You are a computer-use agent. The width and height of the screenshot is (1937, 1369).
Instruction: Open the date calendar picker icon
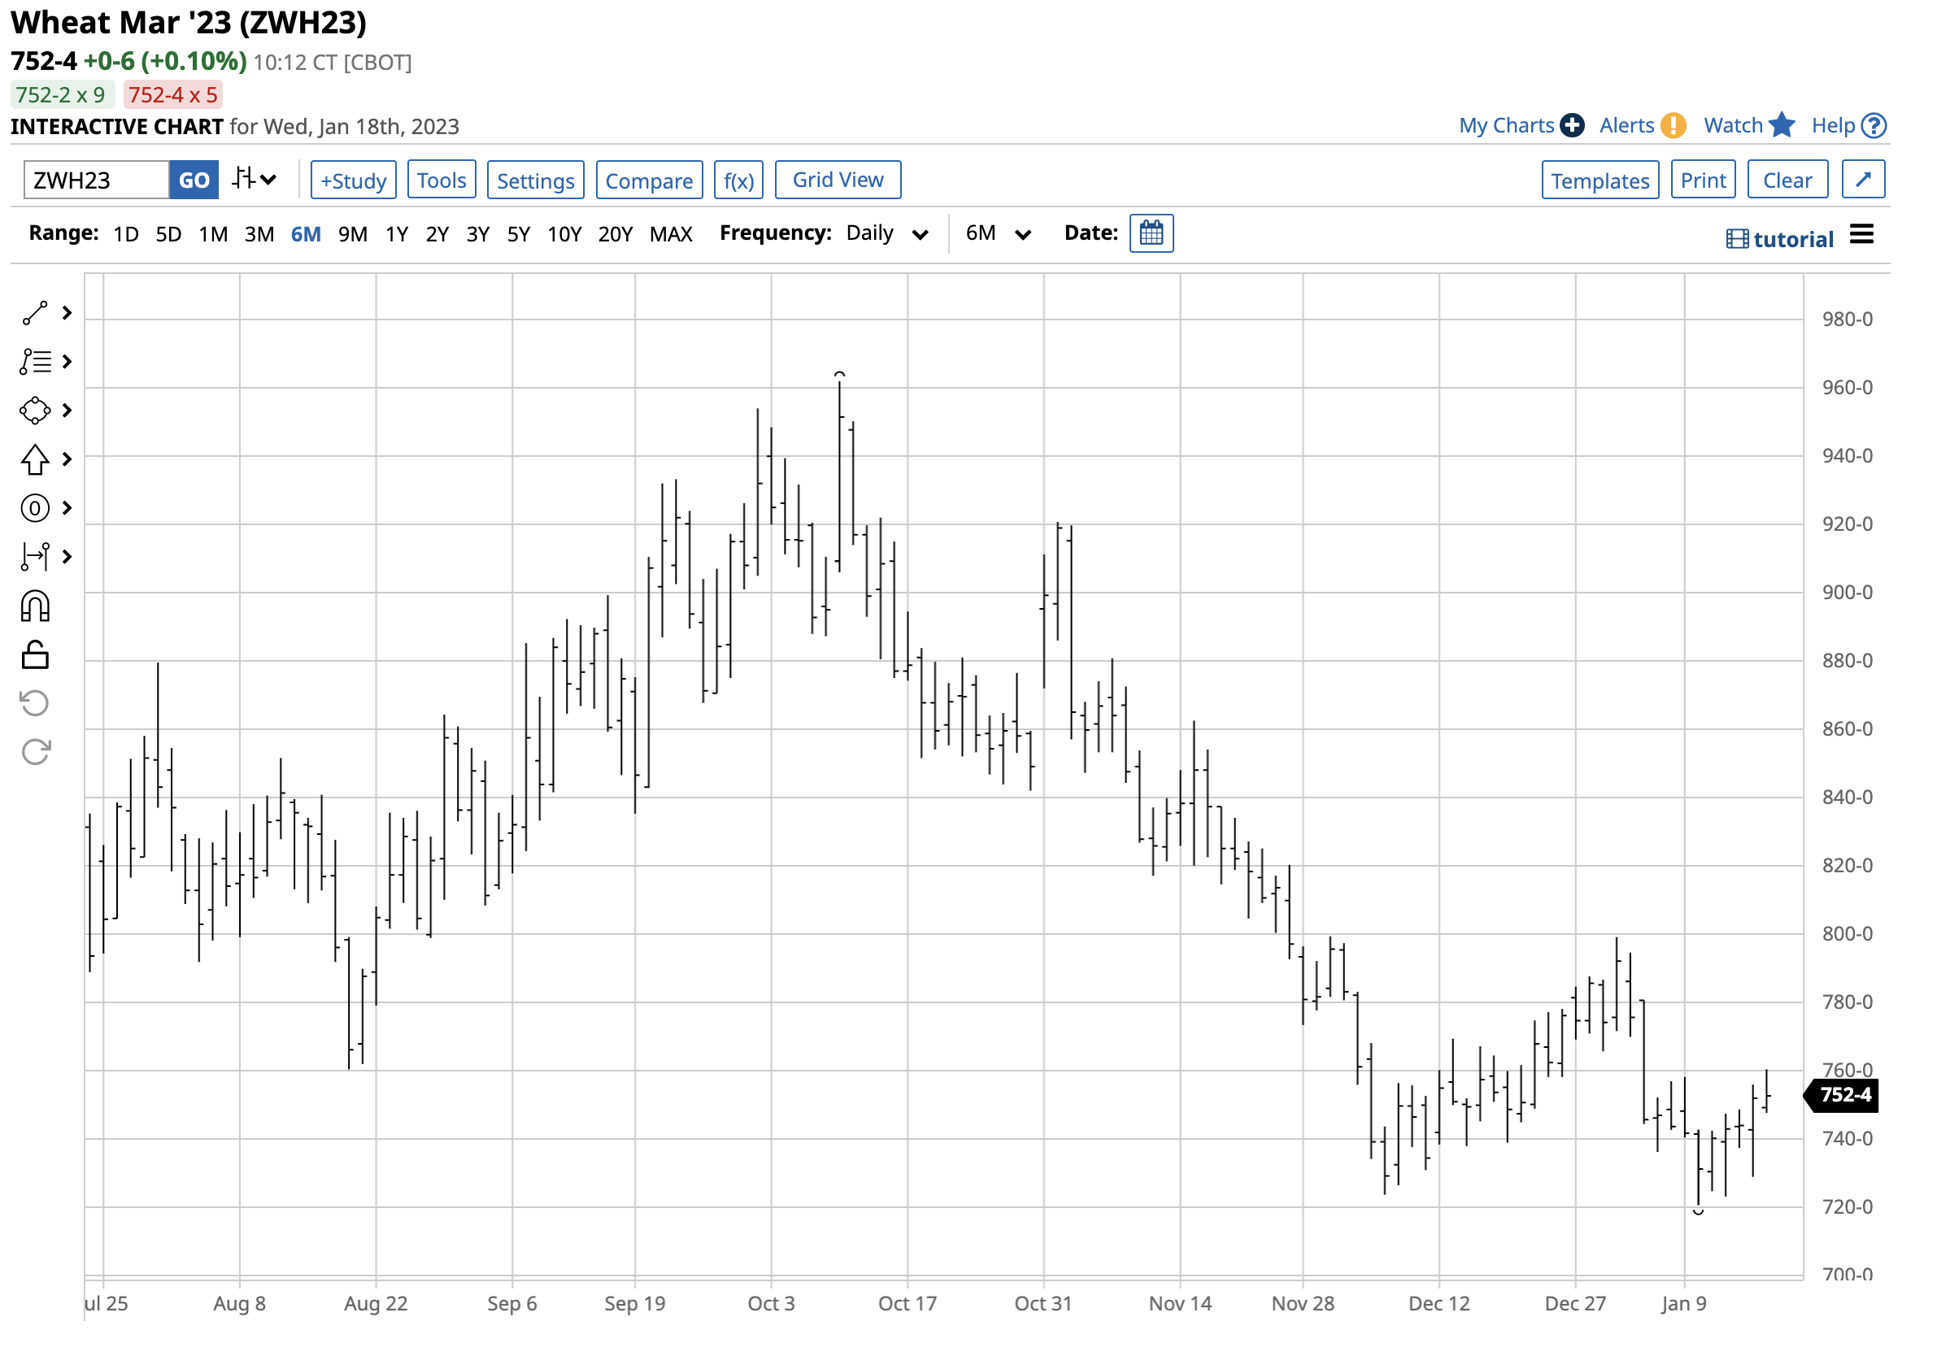tap(1151, 233)
